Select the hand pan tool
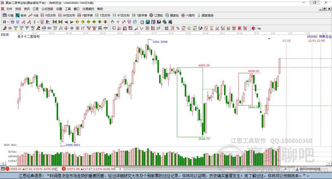The height and width of the screenshot is (179, 332). click(113, 22)
